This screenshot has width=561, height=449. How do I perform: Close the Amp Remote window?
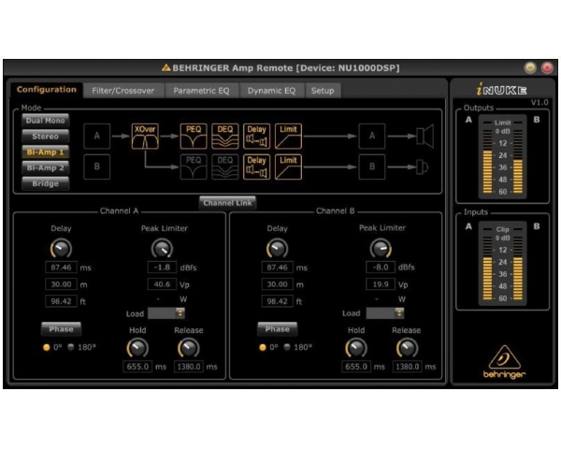tap(547, 67)
